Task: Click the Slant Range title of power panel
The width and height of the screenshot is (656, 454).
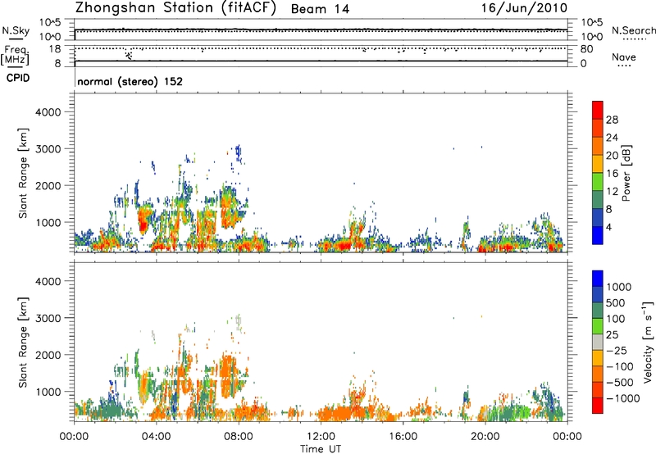Action: 23,173
